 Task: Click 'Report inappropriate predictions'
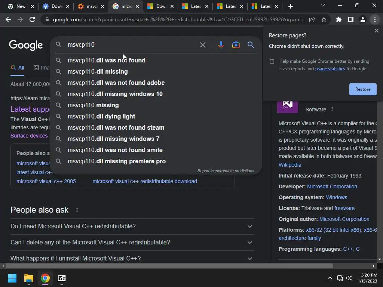(x=226, y=171)
